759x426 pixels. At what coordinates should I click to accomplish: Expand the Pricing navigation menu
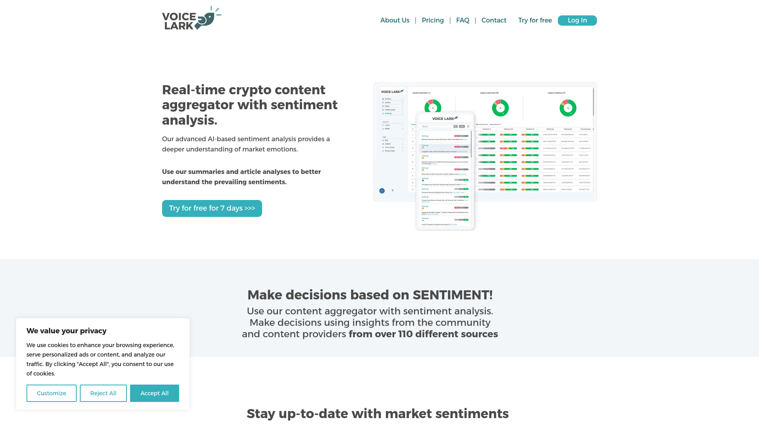pos(433,20)
